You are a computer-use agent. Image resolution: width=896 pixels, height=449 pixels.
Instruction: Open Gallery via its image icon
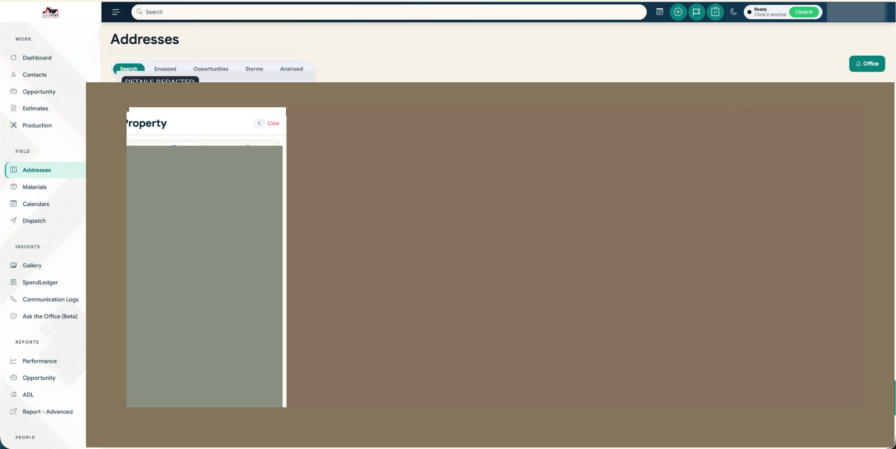coord(14,265)
